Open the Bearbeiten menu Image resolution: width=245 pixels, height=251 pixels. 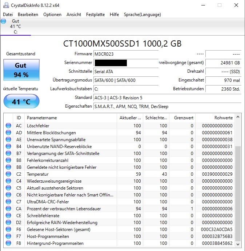click(x=28, y=15)
